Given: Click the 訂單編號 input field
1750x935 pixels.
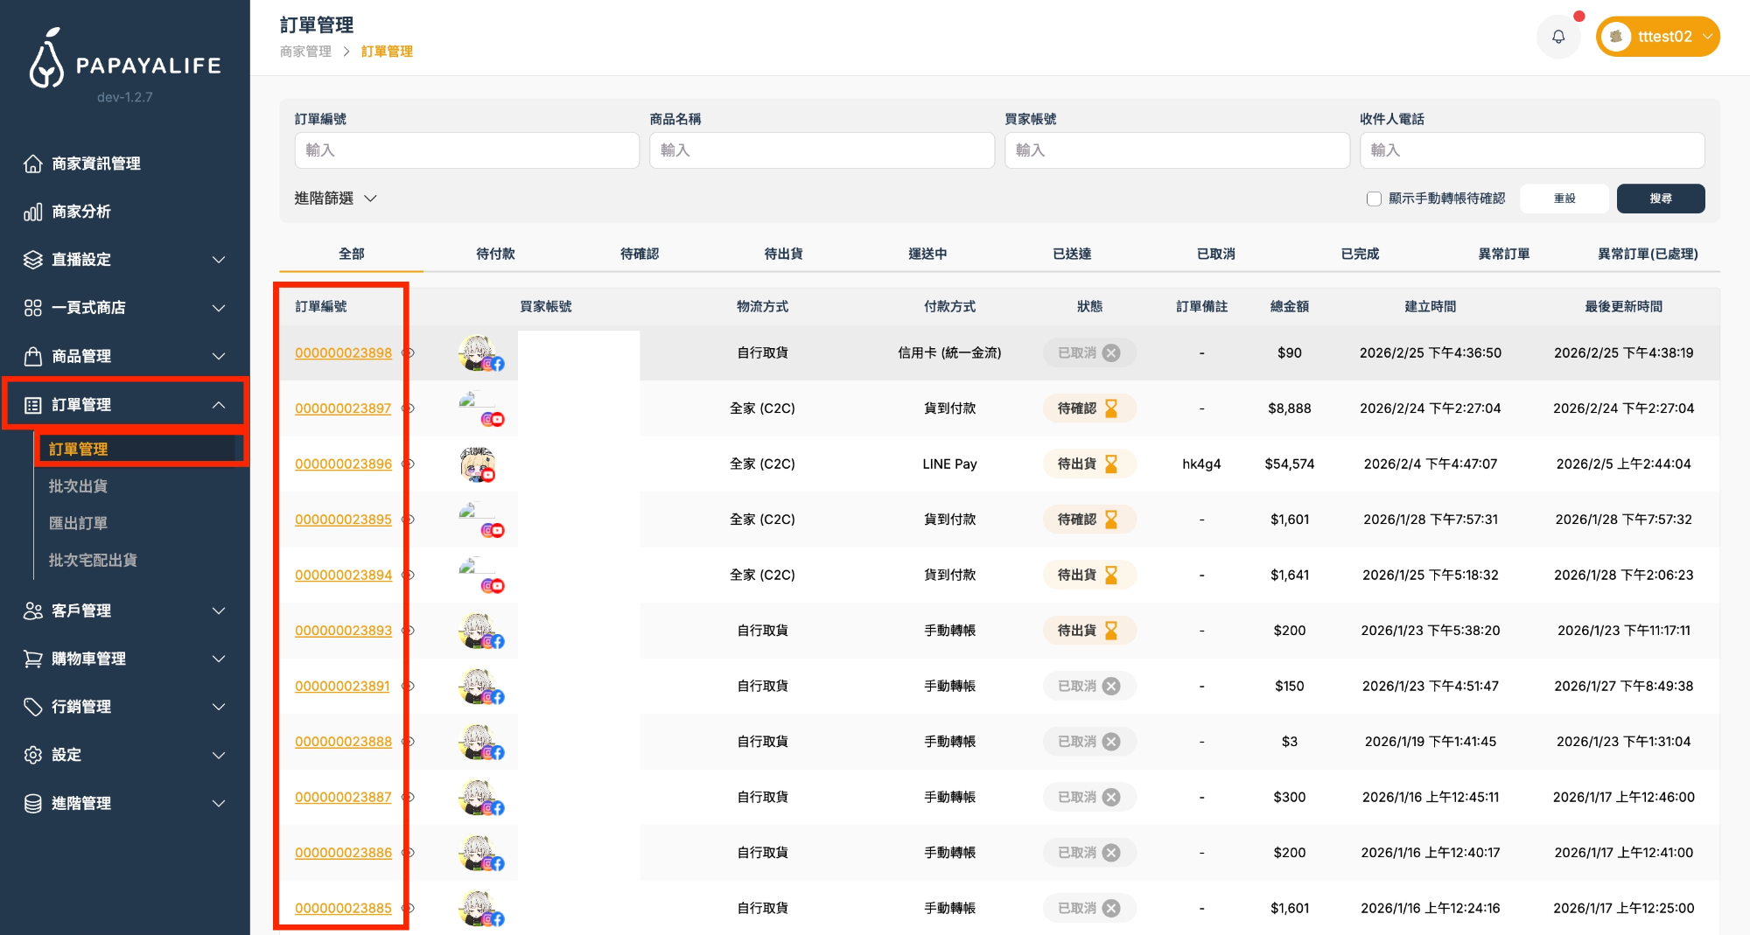Looking at the screenshot, I should [x=466, y=150].
